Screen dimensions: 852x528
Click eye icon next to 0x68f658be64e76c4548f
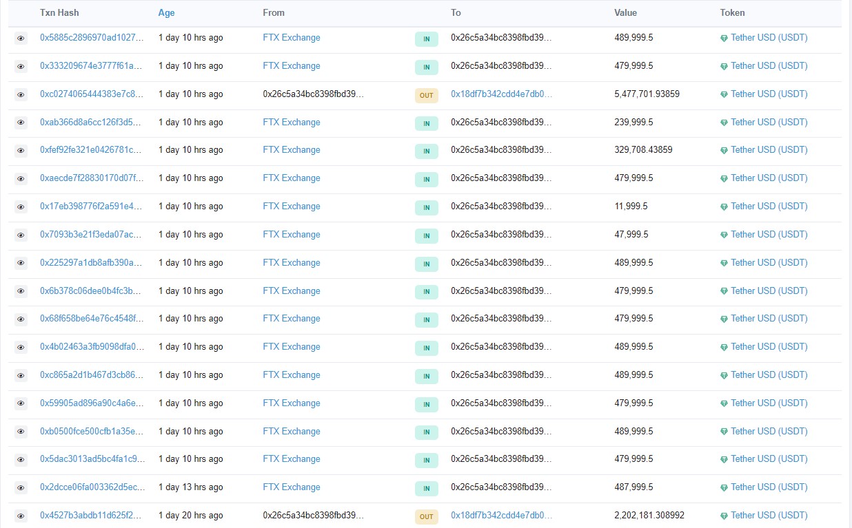(21, 319)
